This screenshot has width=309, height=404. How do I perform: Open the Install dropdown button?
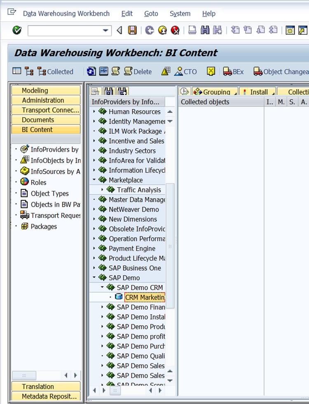[x=257, y=92]
